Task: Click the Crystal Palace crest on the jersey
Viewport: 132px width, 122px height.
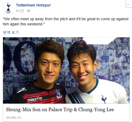Action: click(58, 94)
